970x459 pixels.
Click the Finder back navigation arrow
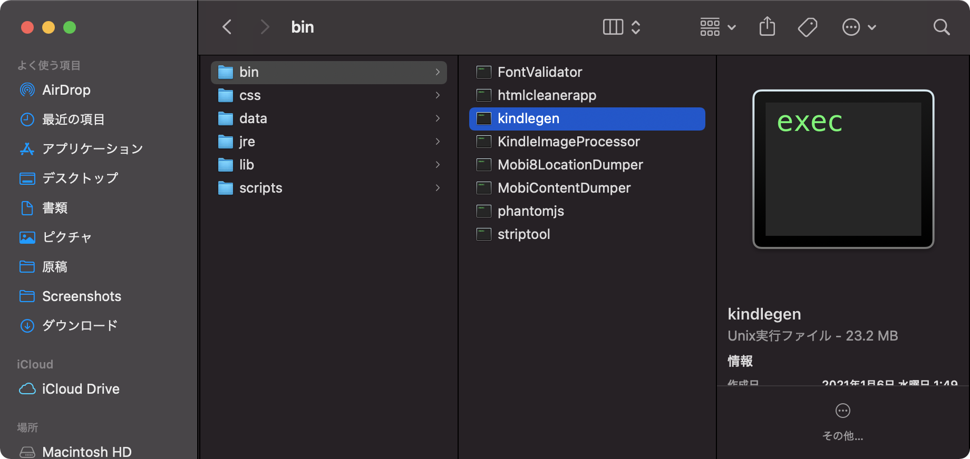tap(227, 27)
